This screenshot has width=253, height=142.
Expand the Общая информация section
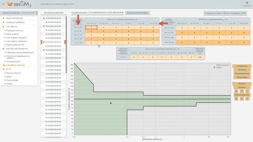[x=14, y=19]
